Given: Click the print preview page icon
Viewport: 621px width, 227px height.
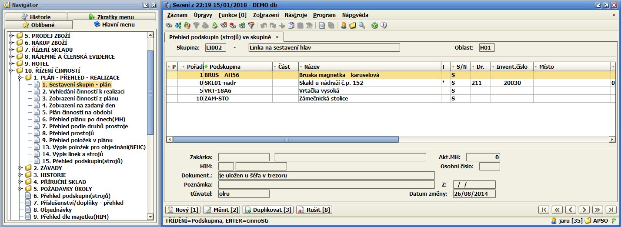Looking at the screenshot, I should 322,25.
